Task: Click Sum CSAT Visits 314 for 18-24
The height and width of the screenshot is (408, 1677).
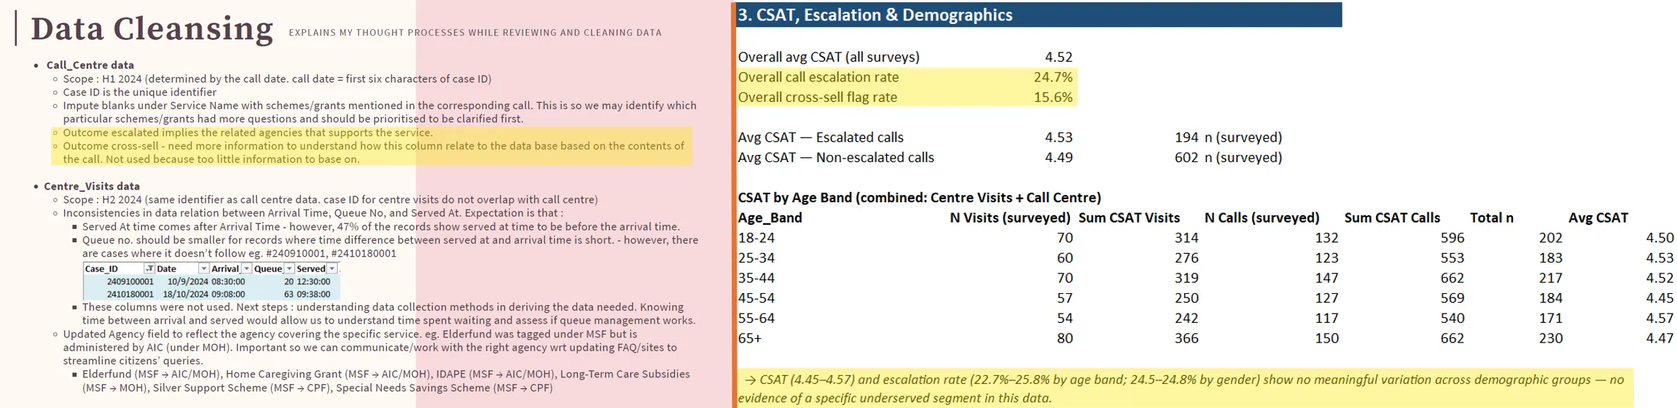Action: click(x=1187, y=238)
